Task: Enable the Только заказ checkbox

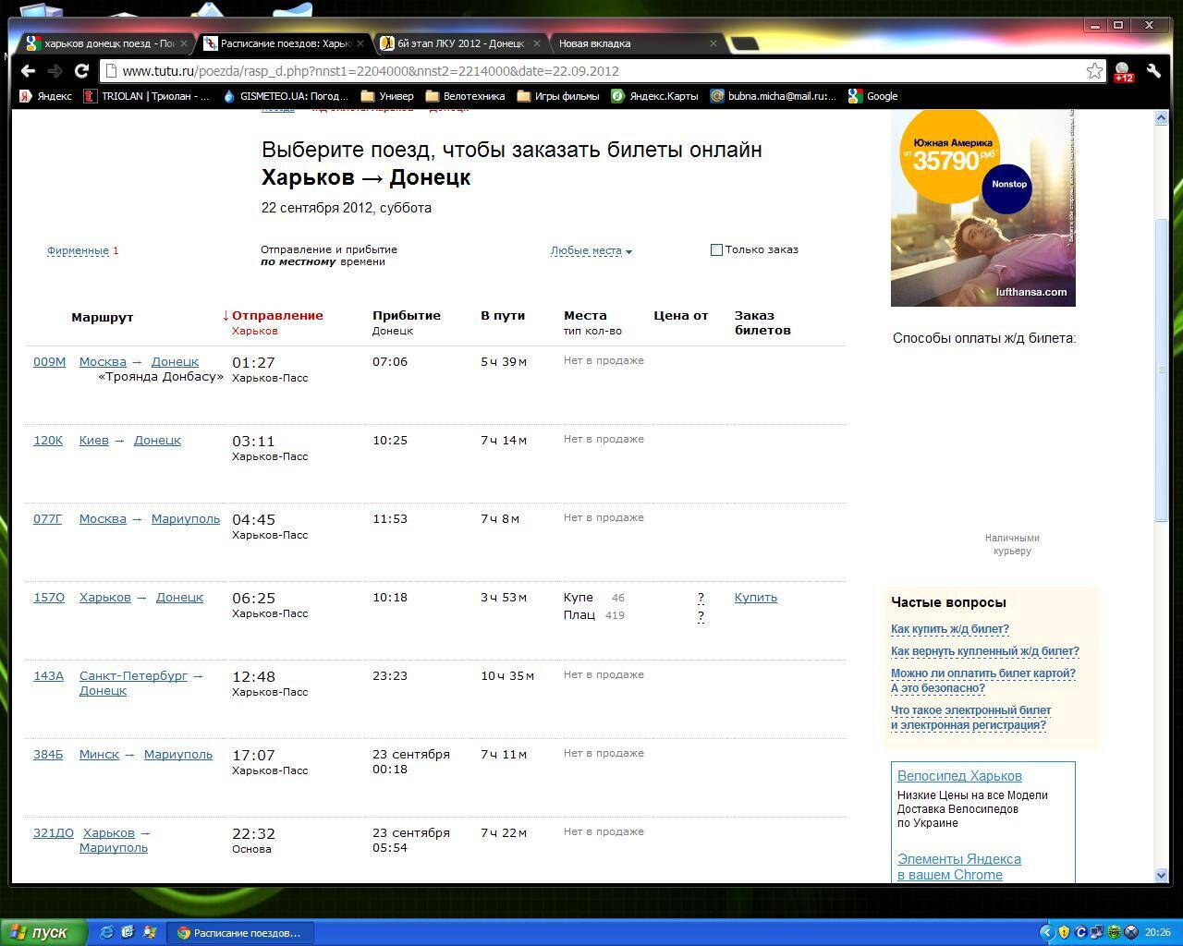Action: pos(716,249)
